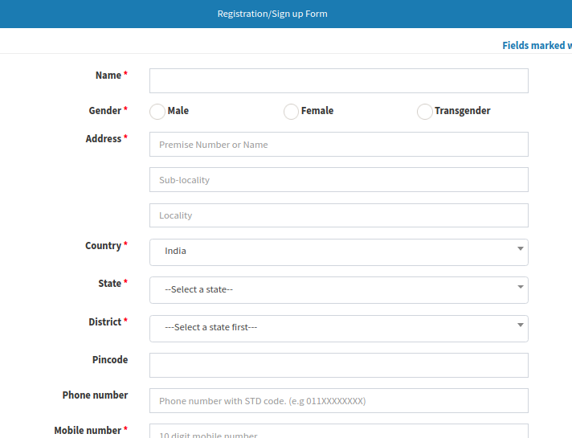
Task: Click the Mobile number label
Action: [x=87, y=431]
